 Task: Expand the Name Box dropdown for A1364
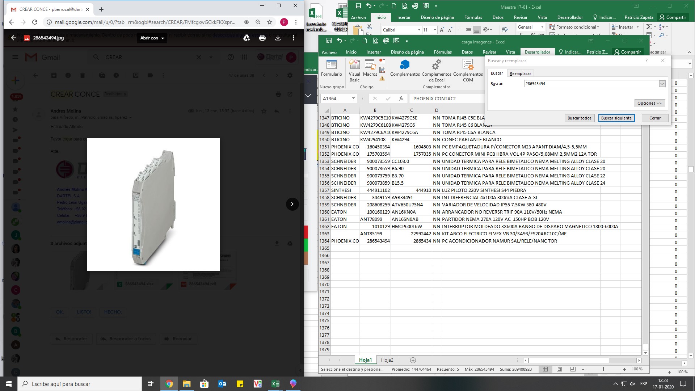point(353,98)
